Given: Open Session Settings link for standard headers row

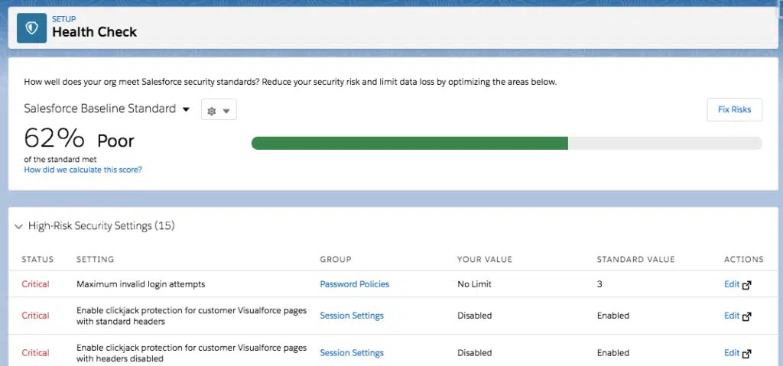Looking at the screenshot, I should tap(352, 316).
